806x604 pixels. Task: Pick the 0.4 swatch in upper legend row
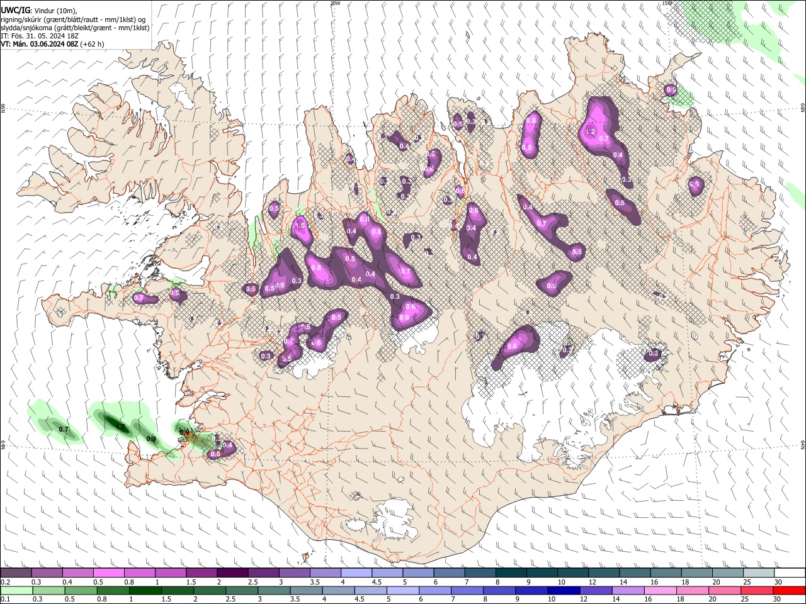pos(77,573)
